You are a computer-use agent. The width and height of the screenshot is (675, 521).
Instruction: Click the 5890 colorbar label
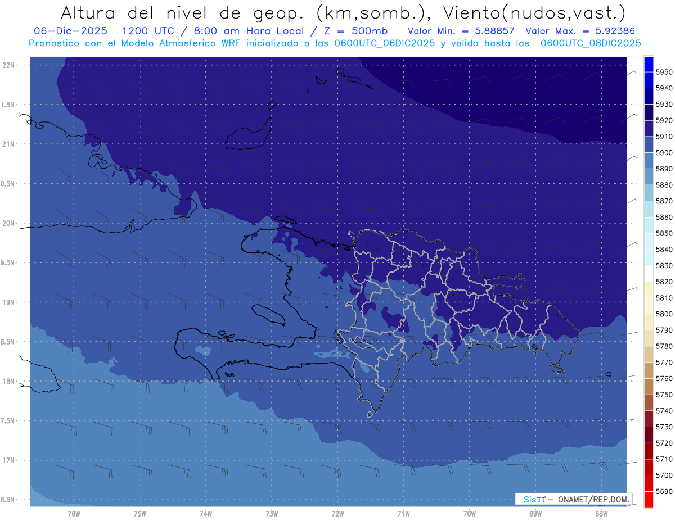664,169
